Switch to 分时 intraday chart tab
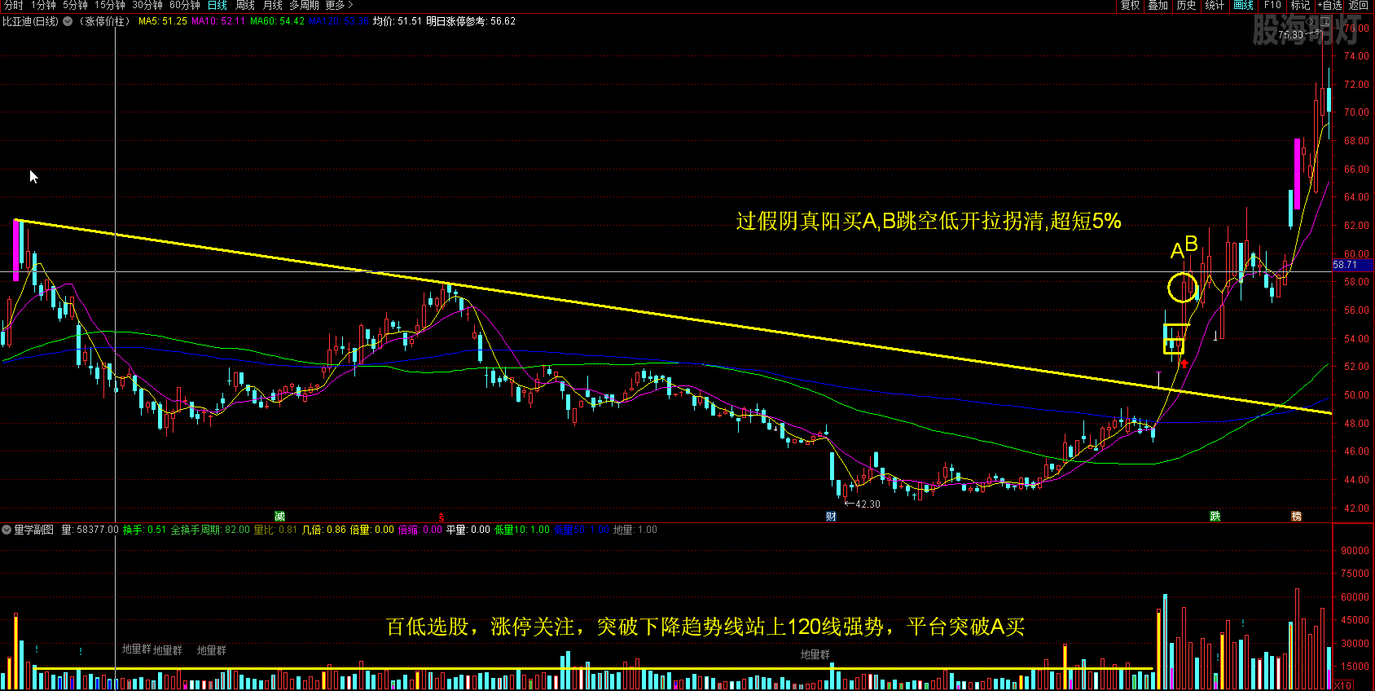The image size is (1375, 691). tap(14, 5)
